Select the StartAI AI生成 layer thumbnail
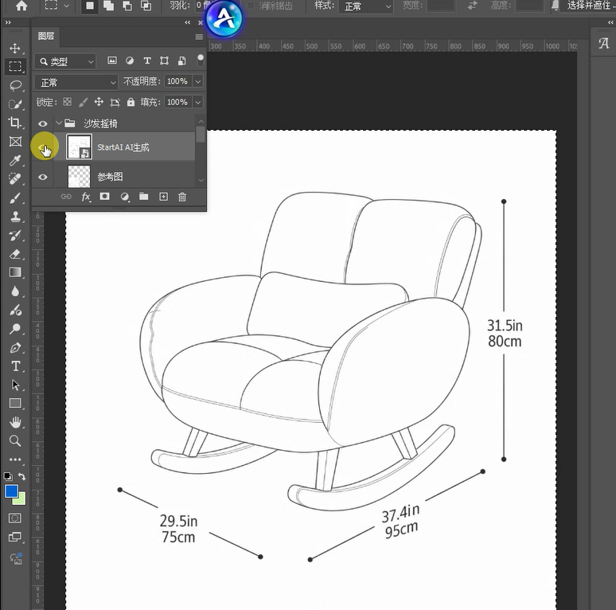 click(x=79, y=147)
